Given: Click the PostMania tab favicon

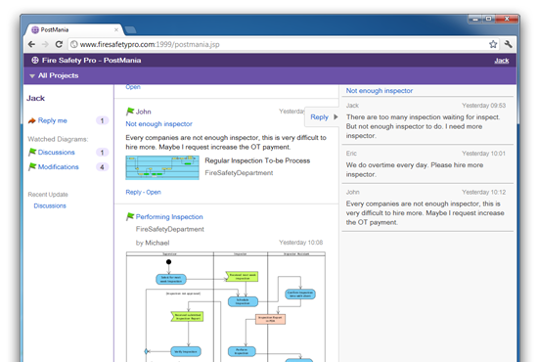Looking at the screenshot, I should (35, 30).
